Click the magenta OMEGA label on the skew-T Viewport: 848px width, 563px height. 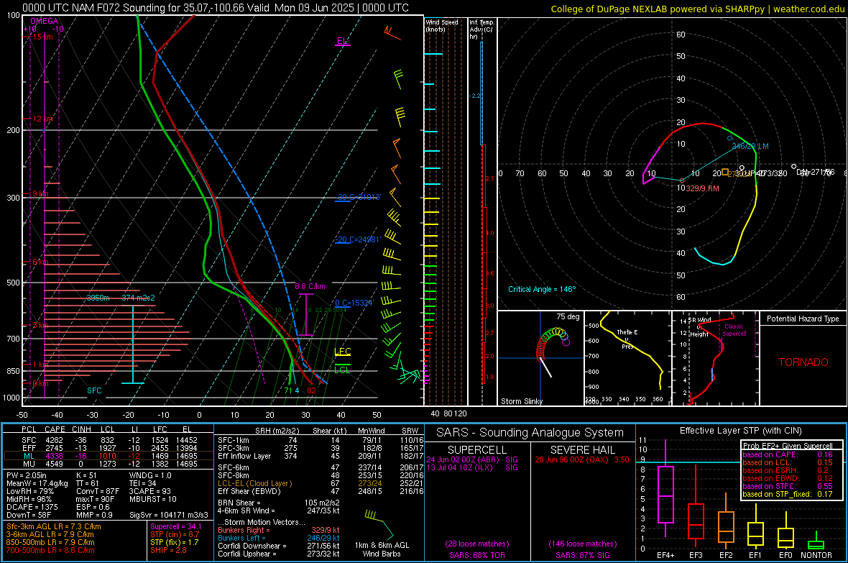44,21
